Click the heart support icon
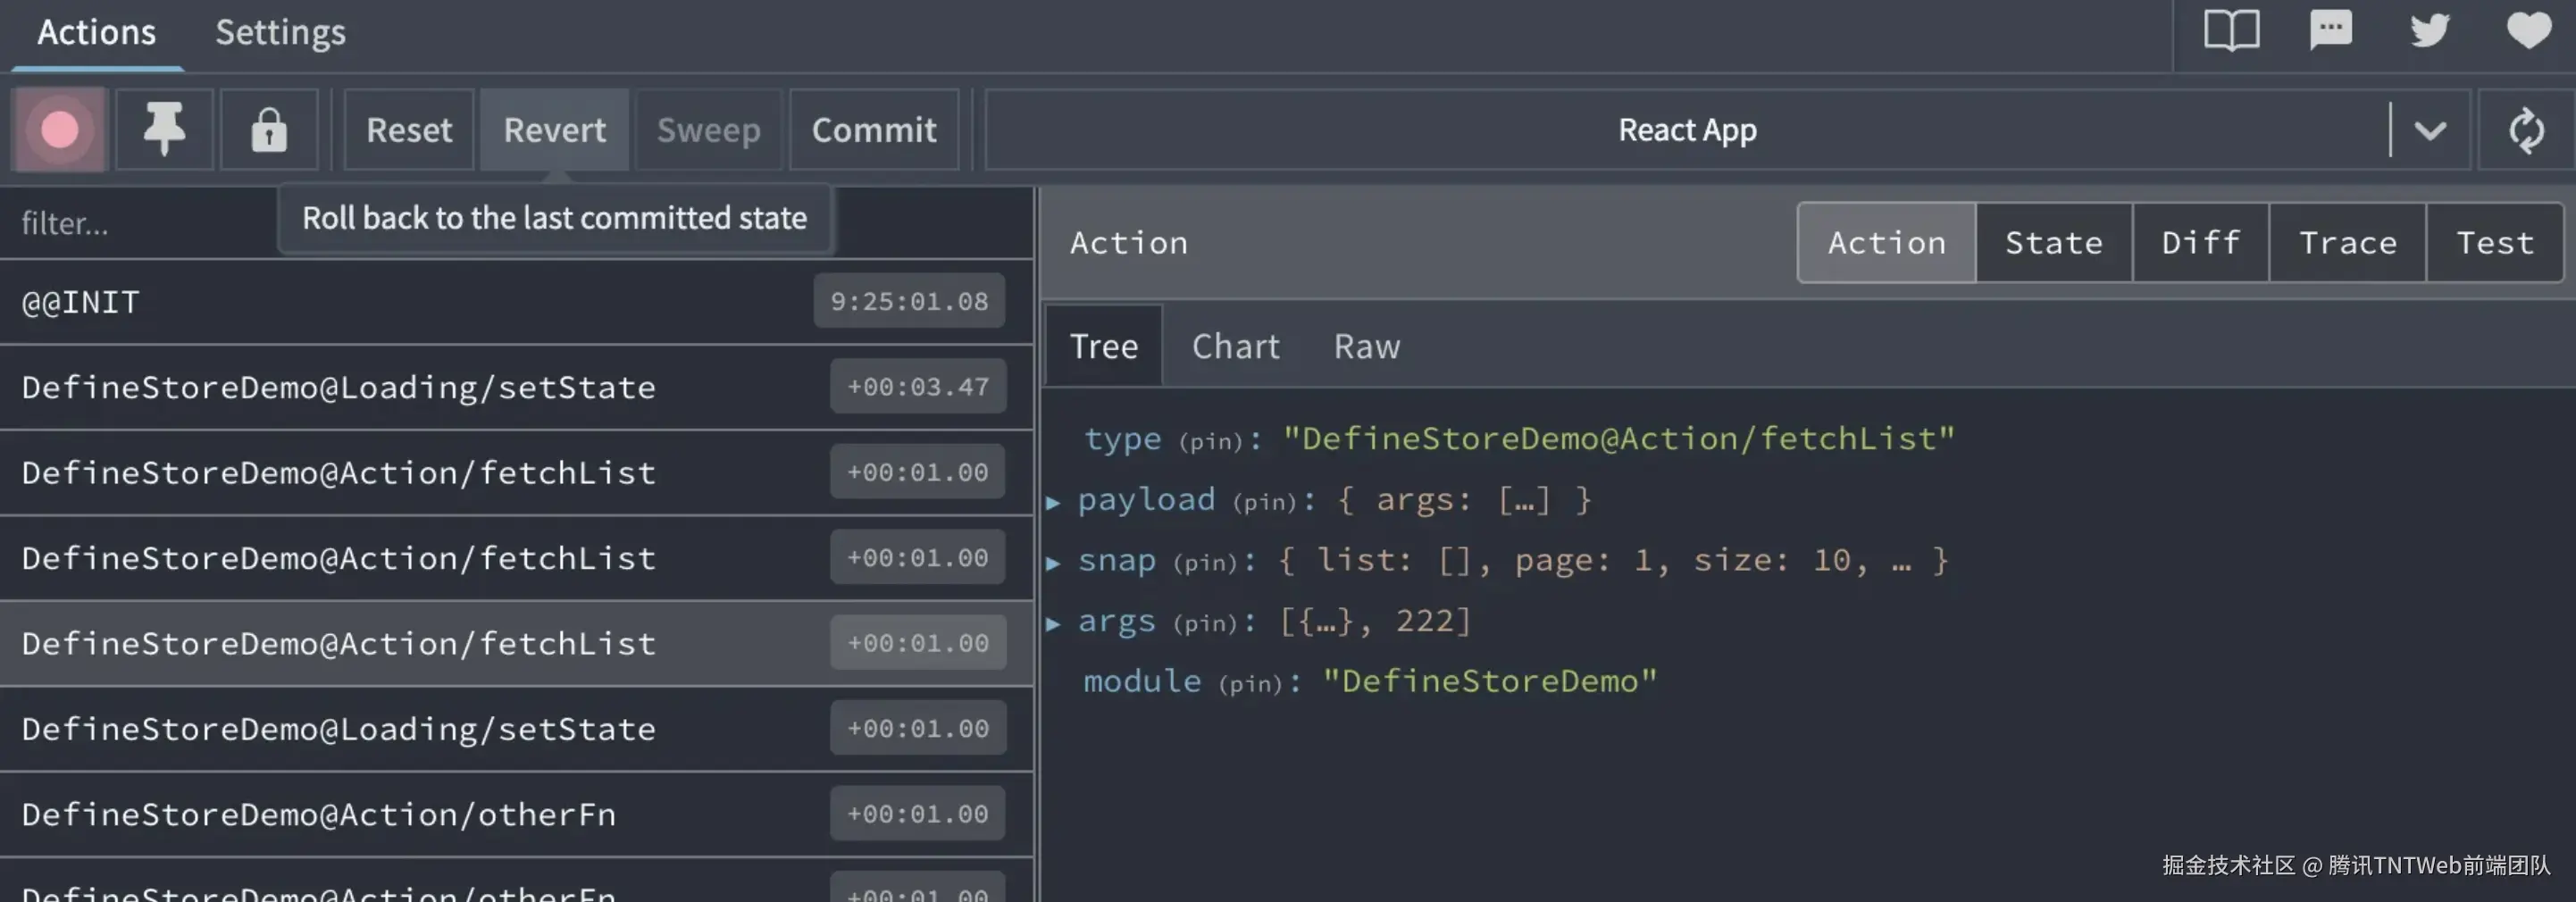 [x=2528, y=31]
